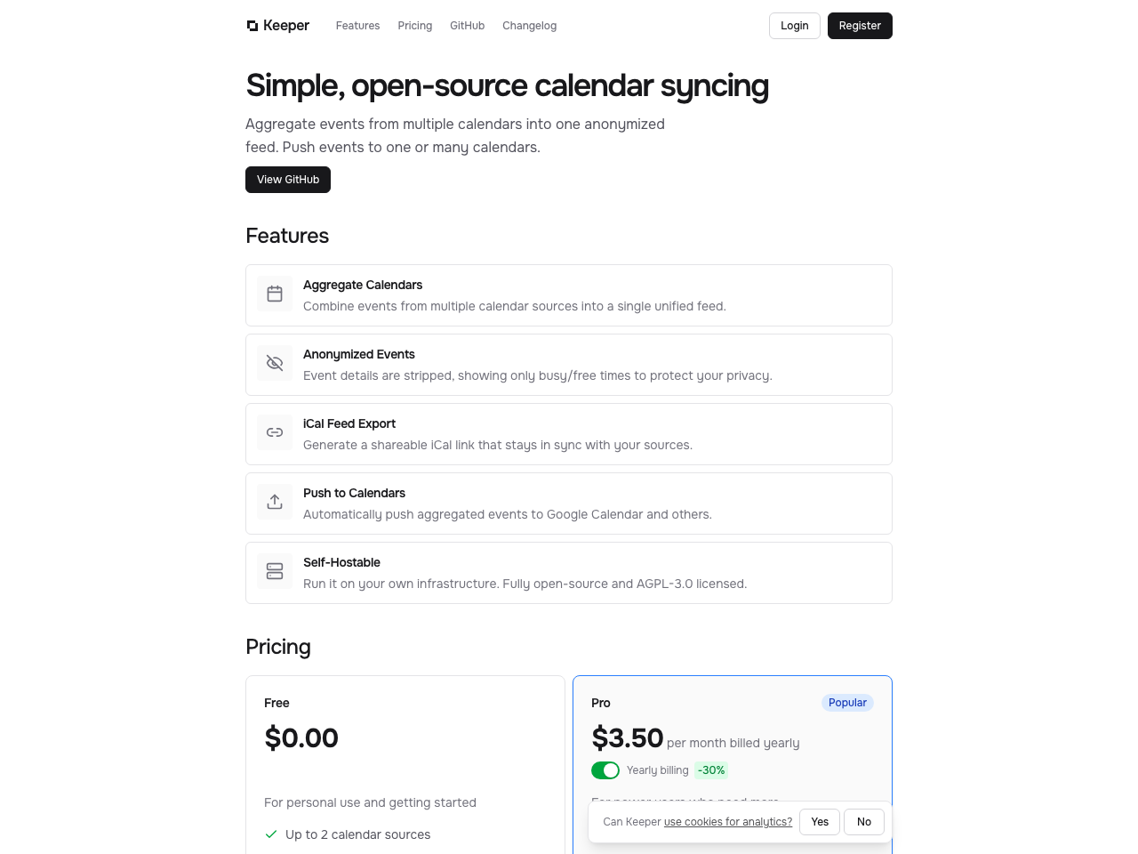
Task: Follow the "use cookies for analytics?" link
Action: click(x=727, y=822)
